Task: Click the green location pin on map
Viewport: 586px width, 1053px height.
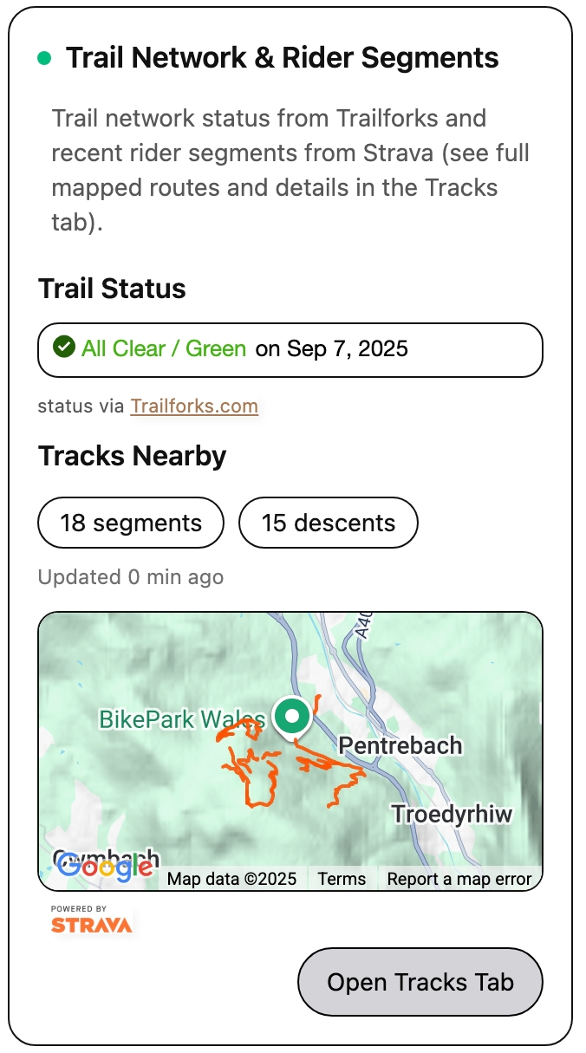Action: pos(293,718)
